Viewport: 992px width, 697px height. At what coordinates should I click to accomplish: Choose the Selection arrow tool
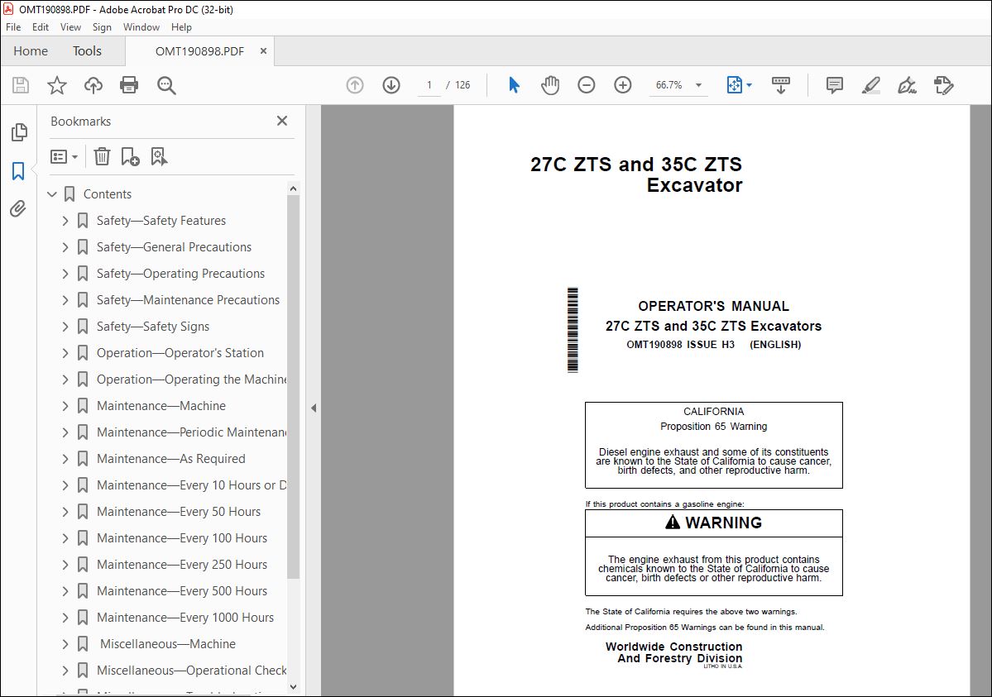[514, 85]
